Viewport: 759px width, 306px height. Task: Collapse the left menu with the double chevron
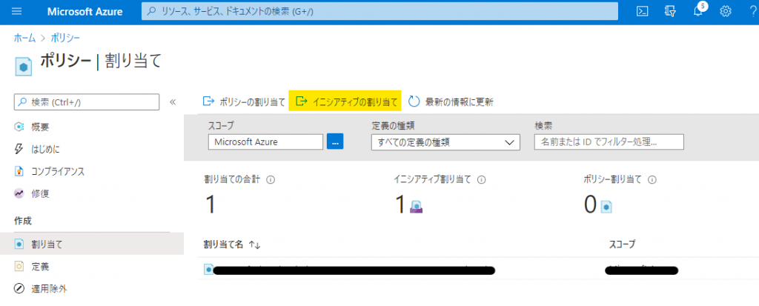(172, 102)
